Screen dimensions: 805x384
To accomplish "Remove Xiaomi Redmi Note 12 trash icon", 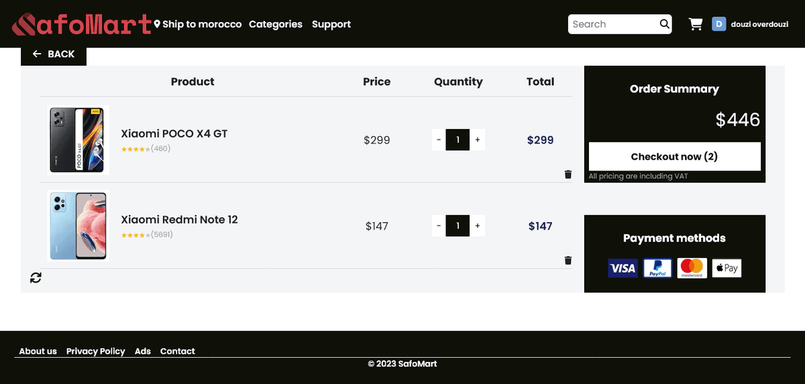I will 568,260.
